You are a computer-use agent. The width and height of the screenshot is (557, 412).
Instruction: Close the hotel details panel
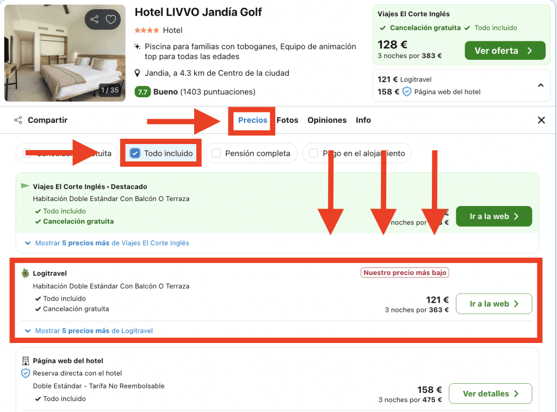click(541, 120)
